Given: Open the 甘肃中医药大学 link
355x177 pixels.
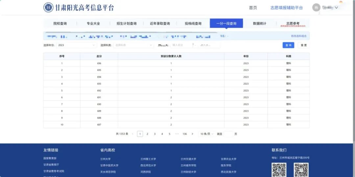Looking at the screenshot, I should coord(109,165).
